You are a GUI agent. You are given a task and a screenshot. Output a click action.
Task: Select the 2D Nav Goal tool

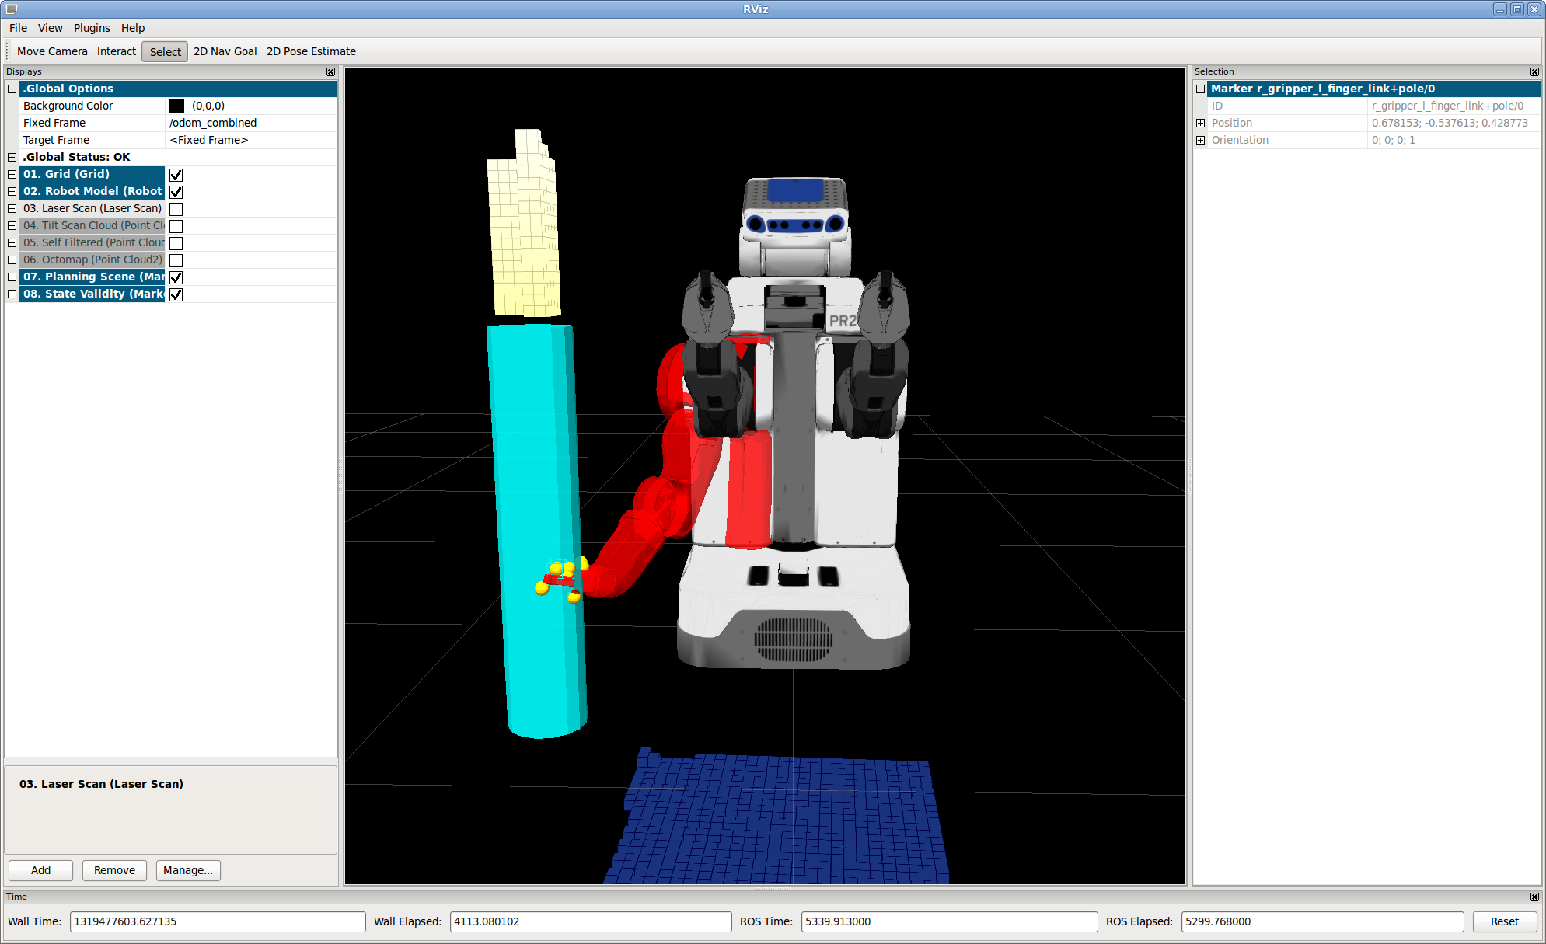[x=225, y=51]
